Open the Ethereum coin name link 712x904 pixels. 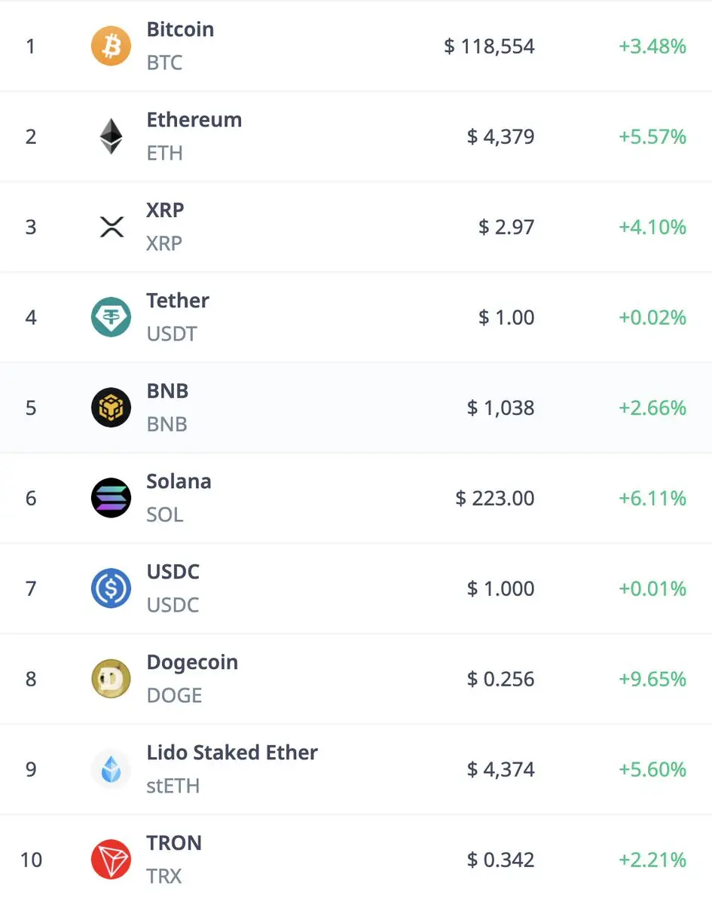[x=194, y=121]
